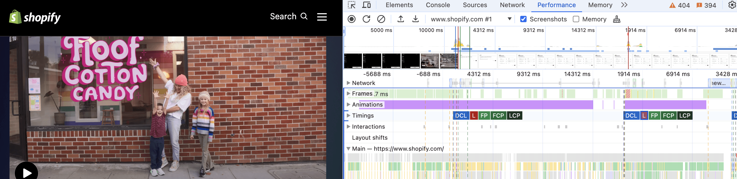Screen dimensions: 737x179
Task: Click the highlighted second L timing marker
Action: click(644, 116)
